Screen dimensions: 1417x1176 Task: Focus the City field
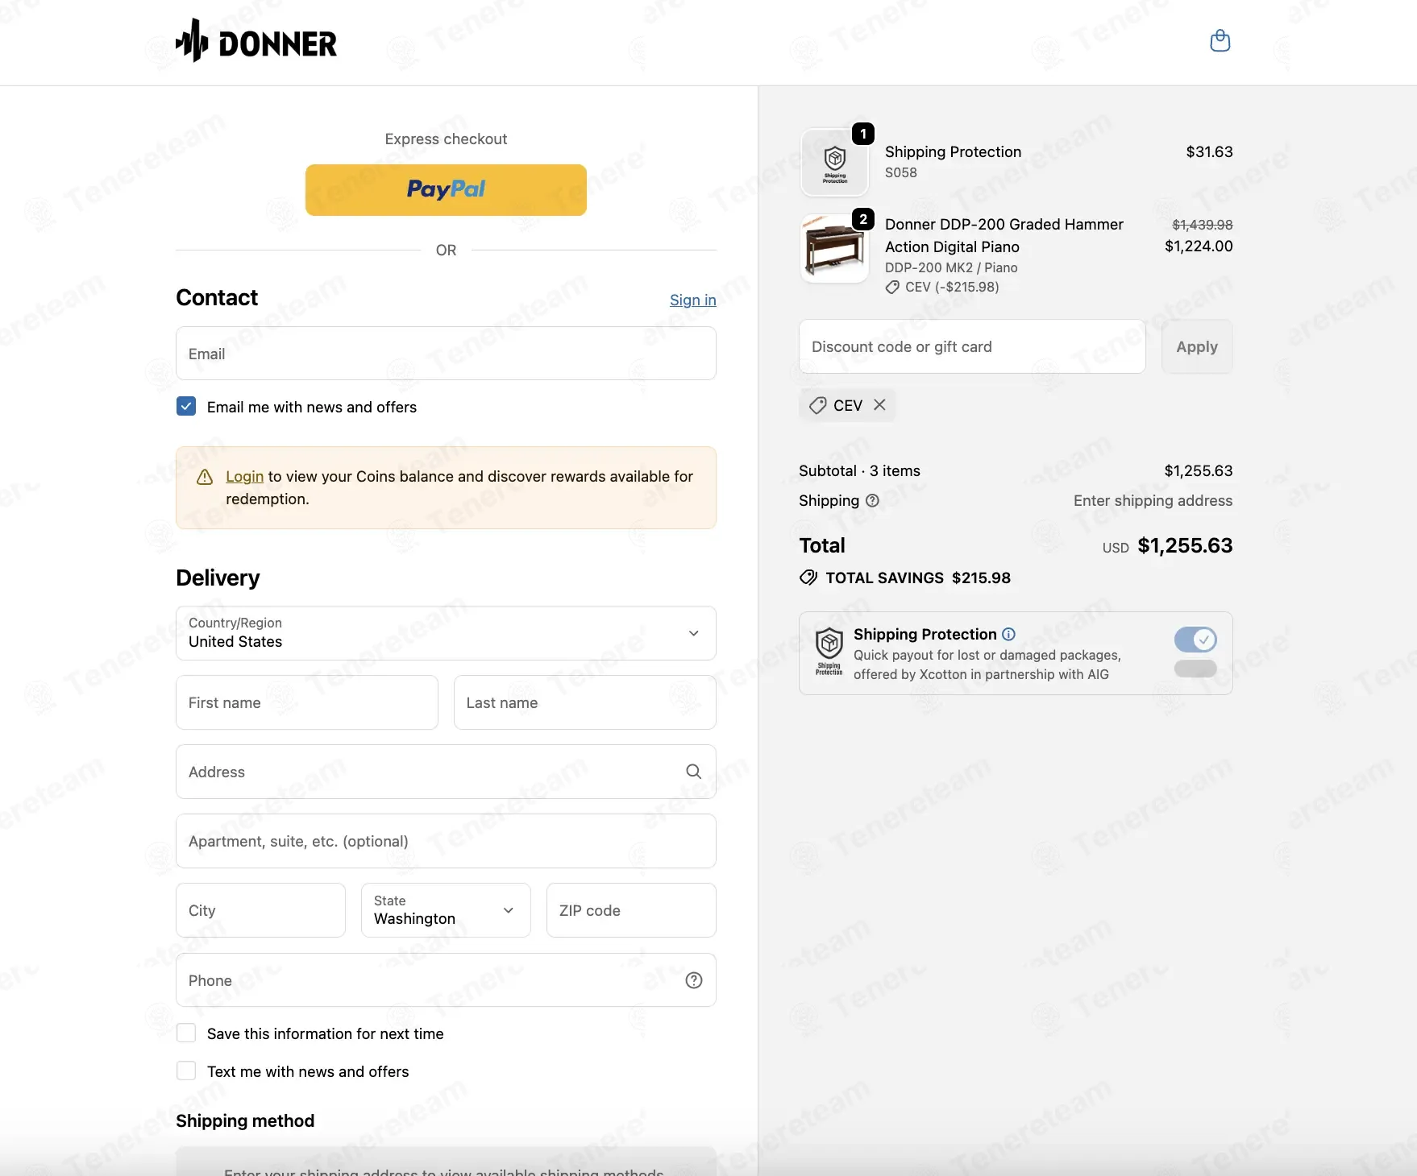coord(260,910)
